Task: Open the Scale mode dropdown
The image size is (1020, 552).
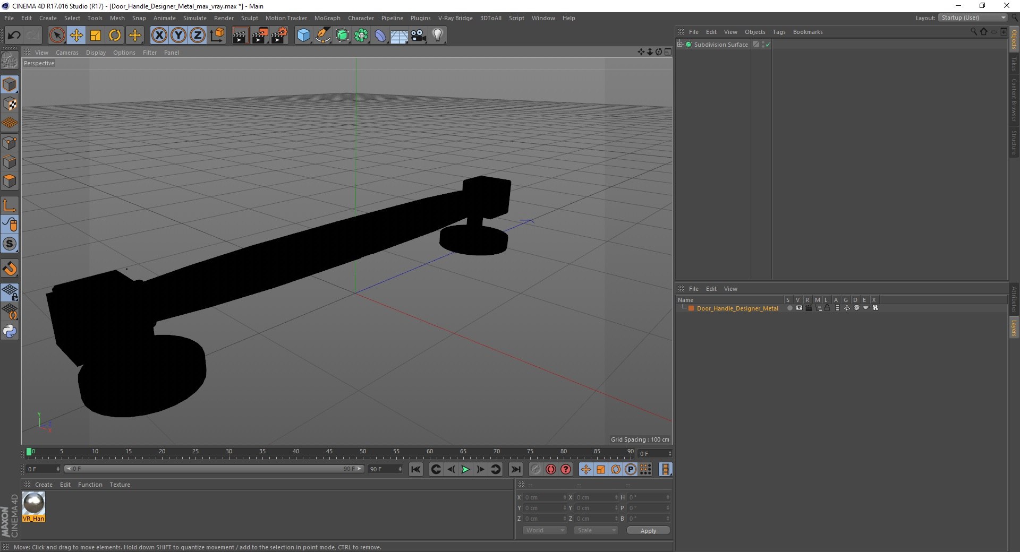Action: coord(596,530)
